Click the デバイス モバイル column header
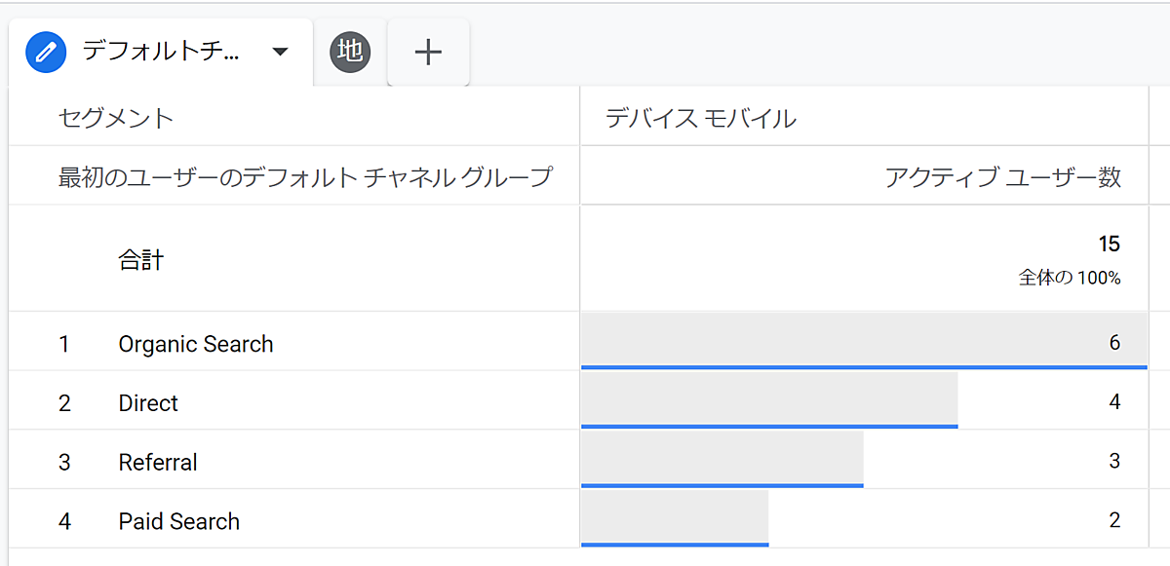This screenshot has width=1170, height=566. point(701,119)
